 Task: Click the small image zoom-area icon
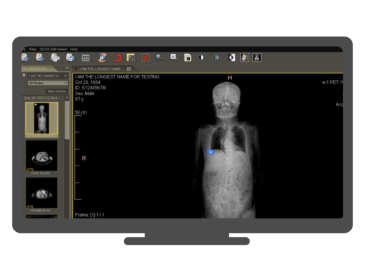click(173, 57)
